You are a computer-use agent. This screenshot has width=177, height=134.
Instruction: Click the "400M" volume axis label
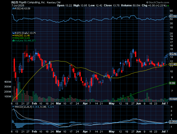[8, 82]
